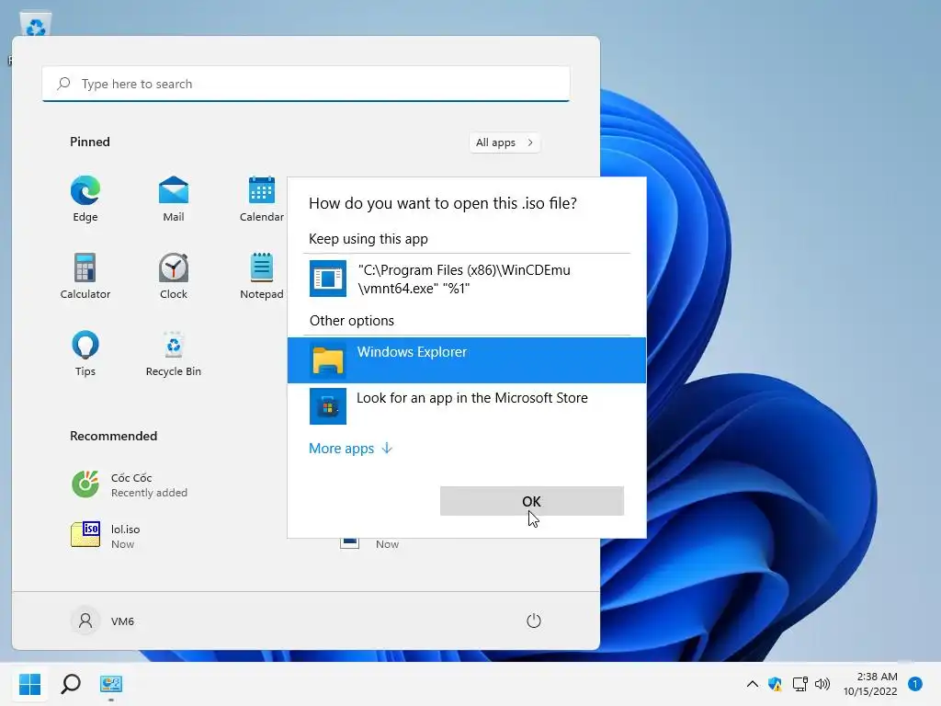
Task: Open Notepad from pinned apps
Action: click(262, 276)
